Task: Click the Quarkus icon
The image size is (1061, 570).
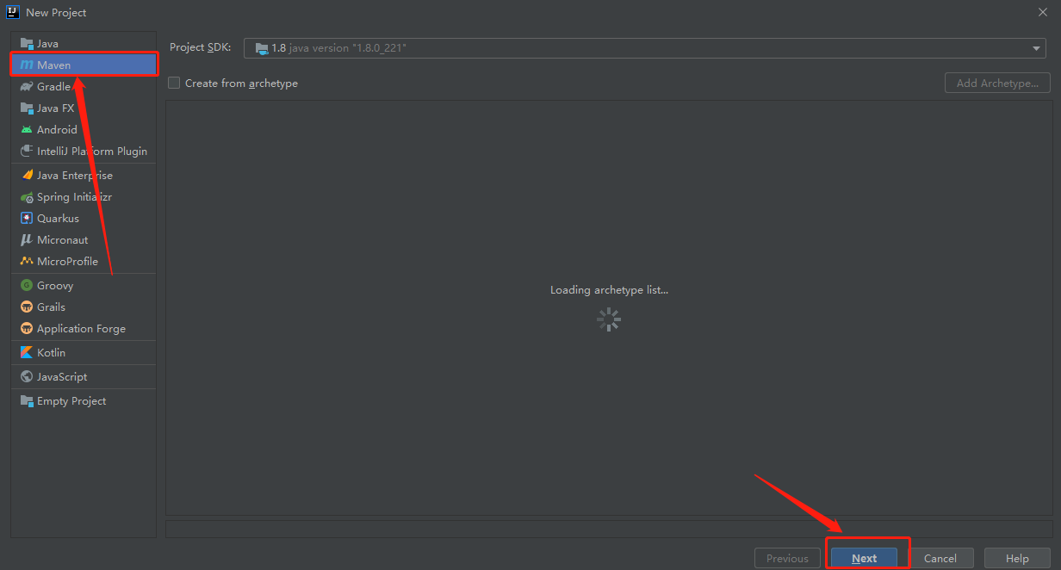Action: tap(27, 218)
